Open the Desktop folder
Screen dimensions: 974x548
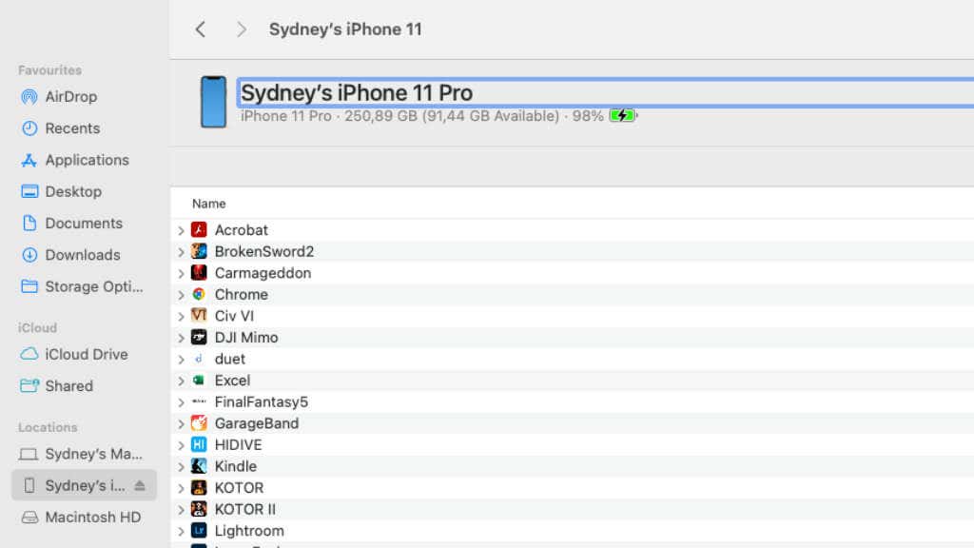[73, 192]
